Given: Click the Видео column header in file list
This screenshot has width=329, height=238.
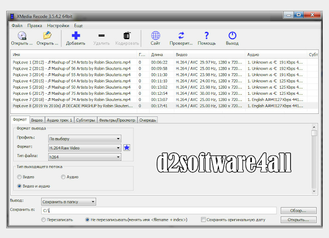Looking at the screenshot, I should point(209,55).
